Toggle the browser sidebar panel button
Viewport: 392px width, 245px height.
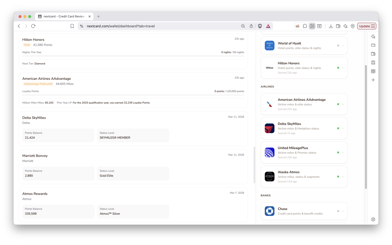coord(312,26)
